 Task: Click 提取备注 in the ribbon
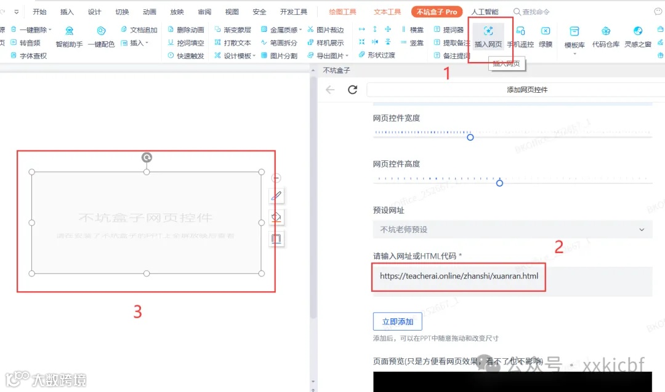tap(452, 43)
